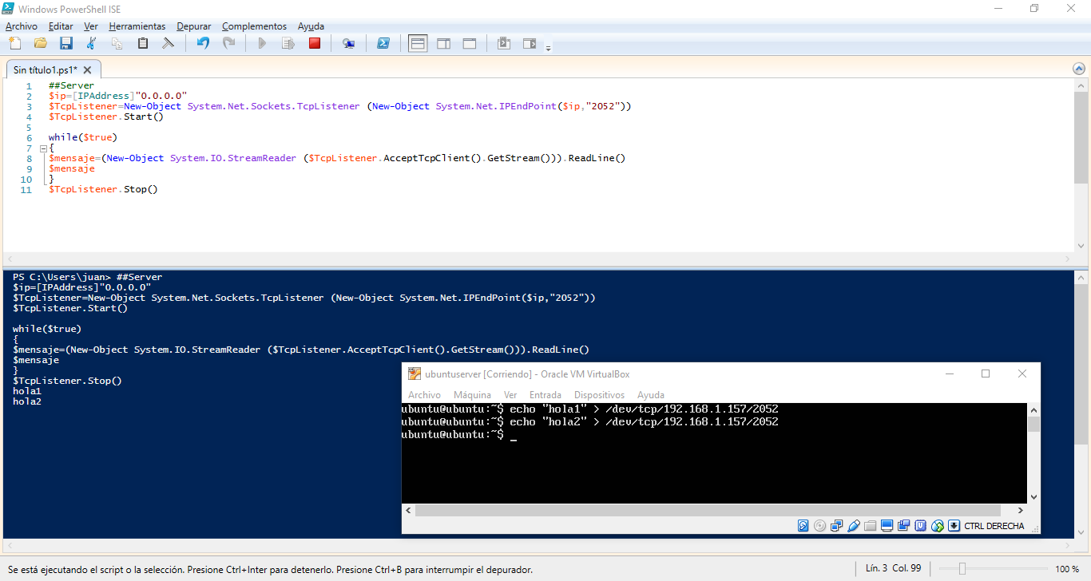Click inside the Ubuntu terminal prompt area
Screen dimensions: 1091x581
tap(711, 463)
